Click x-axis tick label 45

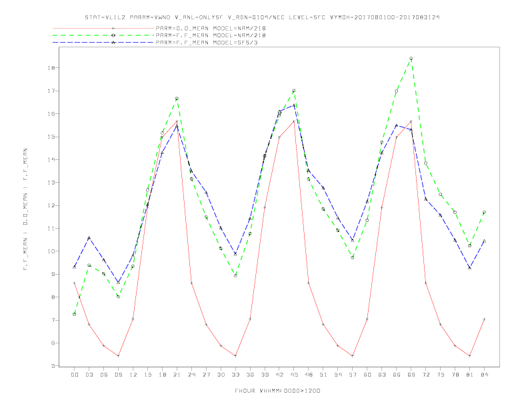click(294, 375)
